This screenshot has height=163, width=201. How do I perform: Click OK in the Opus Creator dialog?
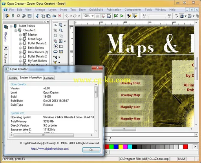point(91,150)
